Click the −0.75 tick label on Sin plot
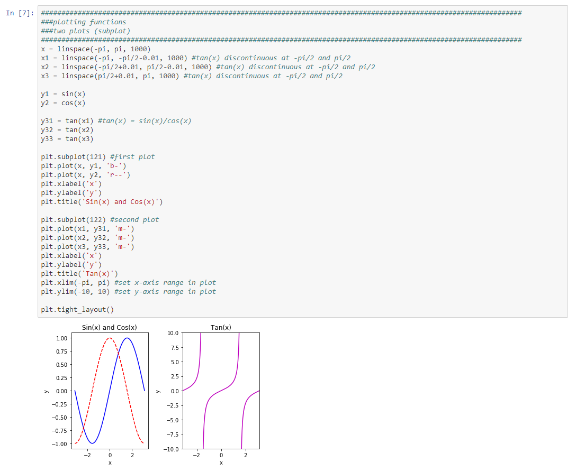 (x=59, y=431)
